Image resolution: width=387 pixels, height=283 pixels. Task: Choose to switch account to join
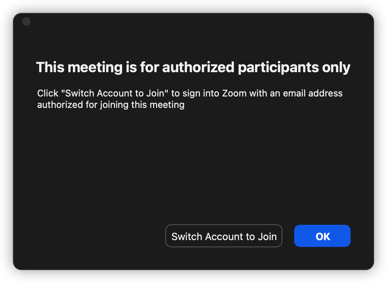[x=224, y=236]
